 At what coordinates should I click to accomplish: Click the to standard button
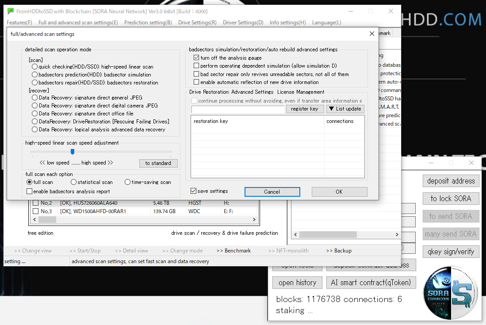158,163
